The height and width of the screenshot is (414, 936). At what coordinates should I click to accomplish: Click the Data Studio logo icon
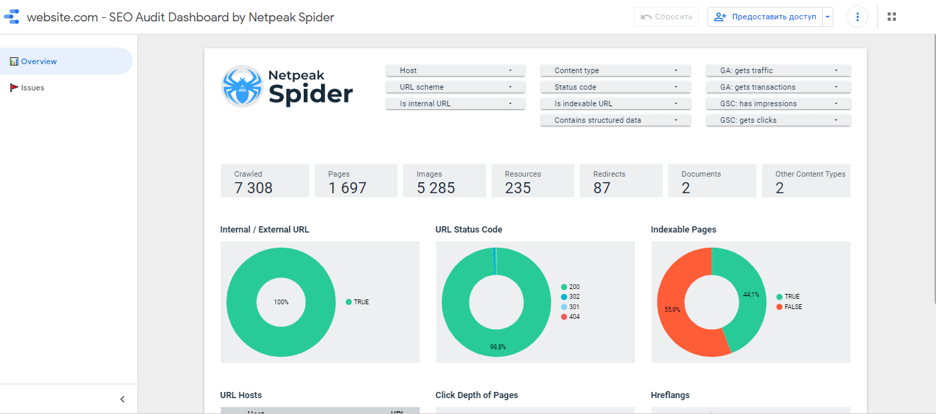tap(11, 17)
